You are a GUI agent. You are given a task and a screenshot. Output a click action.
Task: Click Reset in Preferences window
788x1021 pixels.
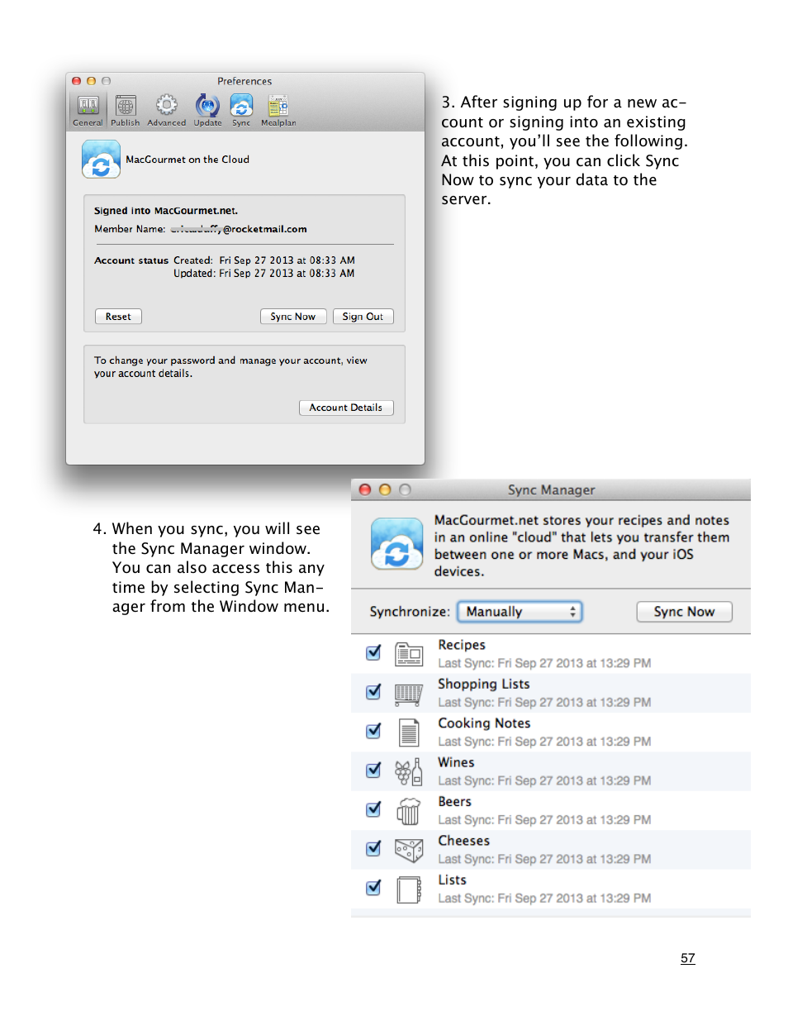pyautogui.click(x=118, y=317)
